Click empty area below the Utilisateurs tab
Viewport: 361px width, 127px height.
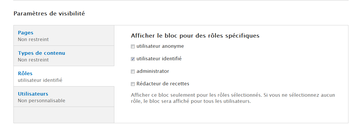coord(64,115)
